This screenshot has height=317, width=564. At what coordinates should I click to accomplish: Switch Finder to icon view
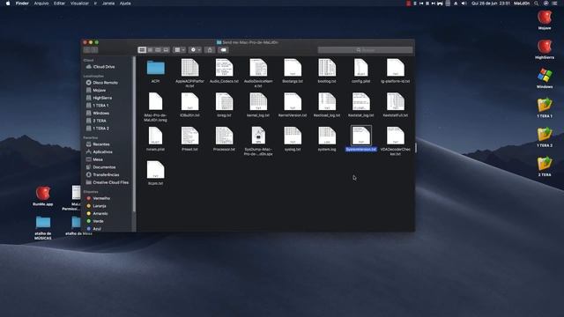[x=142, y=50]
